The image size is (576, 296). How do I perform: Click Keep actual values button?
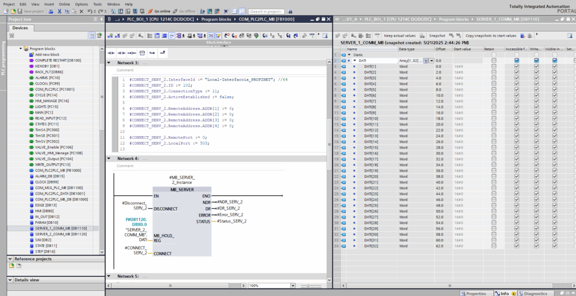point(400,35)
